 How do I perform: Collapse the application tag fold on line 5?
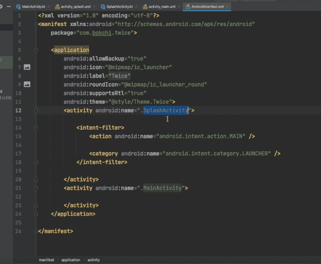pos(36,50)
